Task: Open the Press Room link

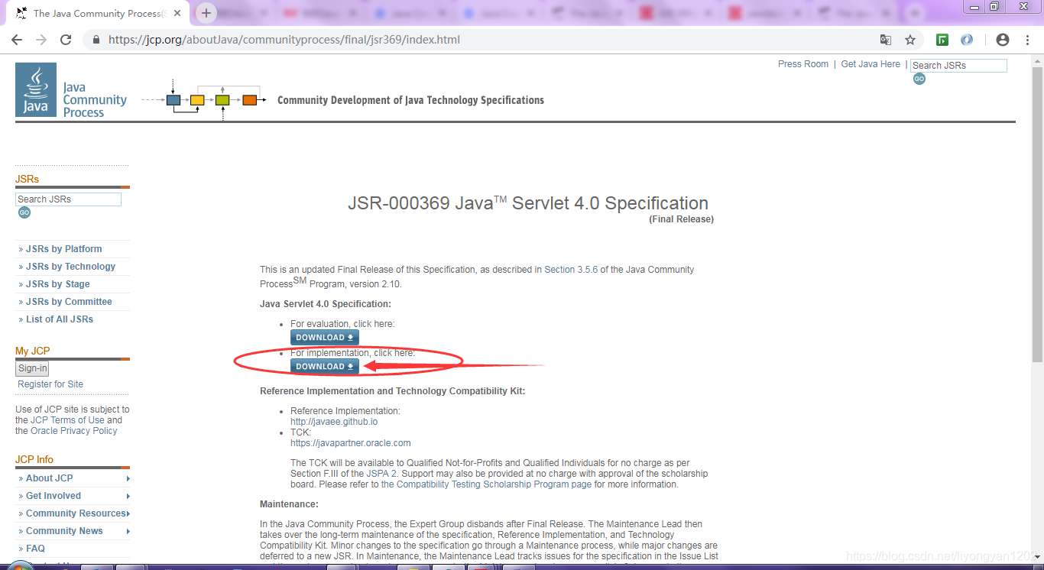Action: (x=803, y=64)
